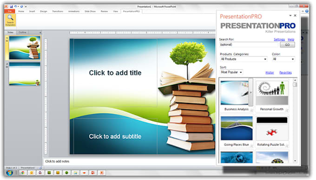Open the Settings link in PresentationPRO panel
Screen dimensions: 316x180
point(279,39)
